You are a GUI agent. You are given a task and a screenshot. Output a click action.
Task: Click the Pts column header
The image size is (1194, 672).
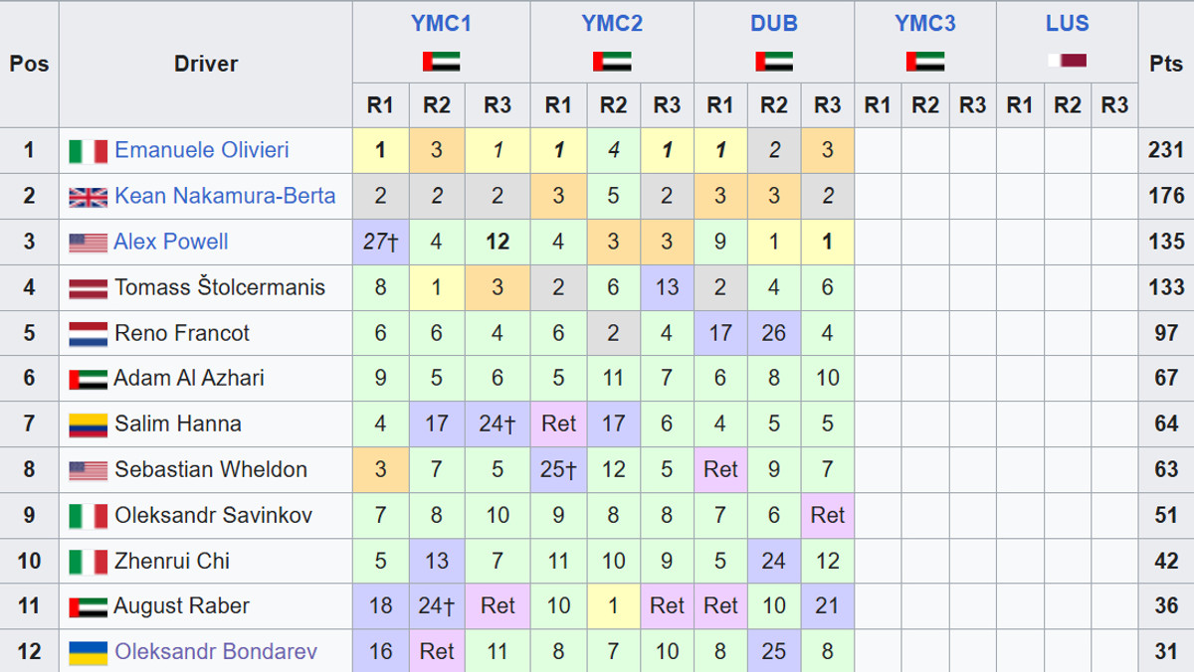[1165, 64]
